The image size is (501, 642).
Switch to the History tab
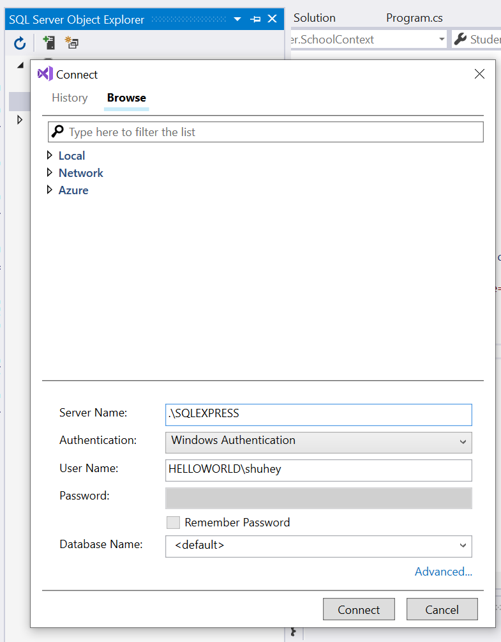(70, 98)
